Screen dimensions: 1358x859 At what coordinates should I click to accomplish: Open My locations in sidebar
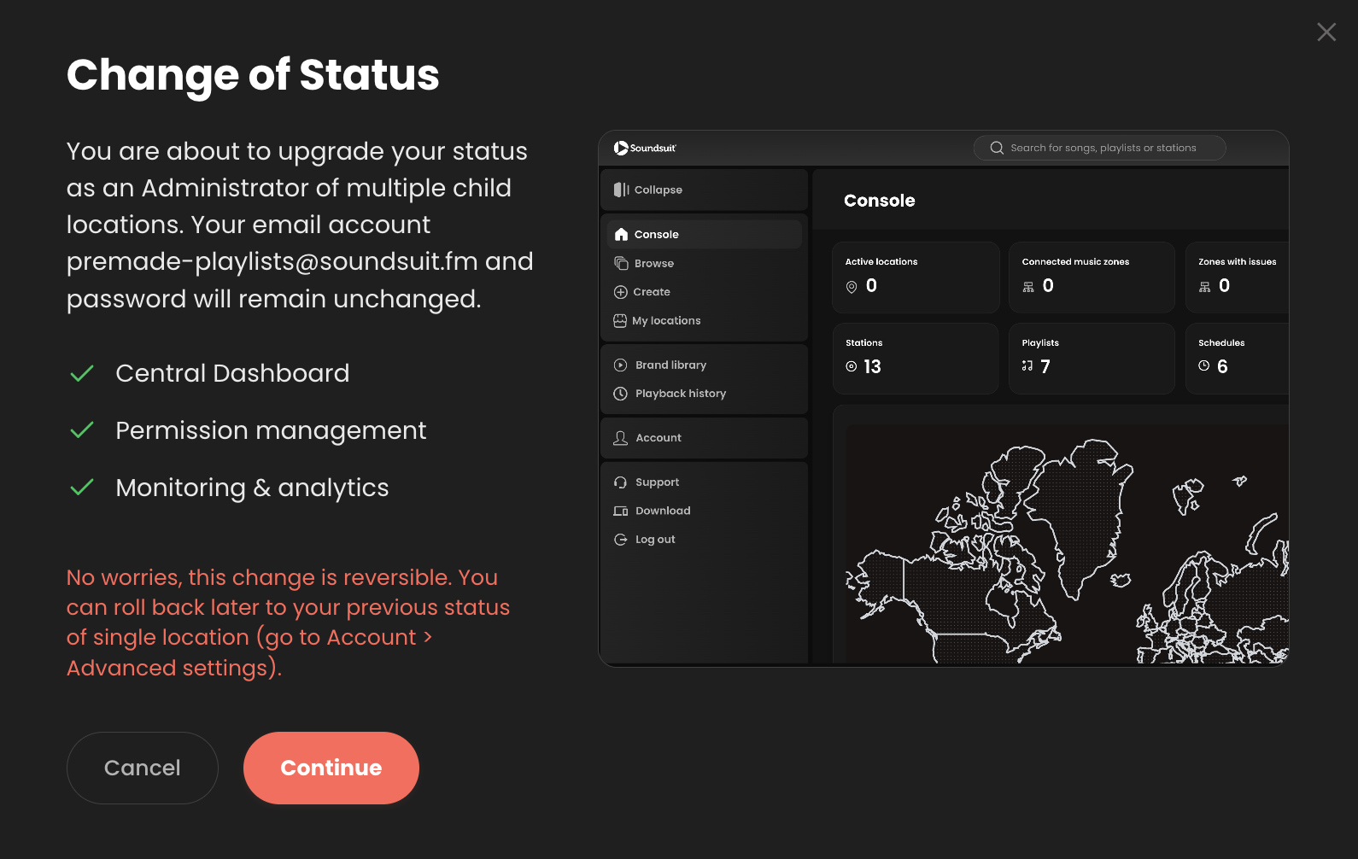pos(665,321)
